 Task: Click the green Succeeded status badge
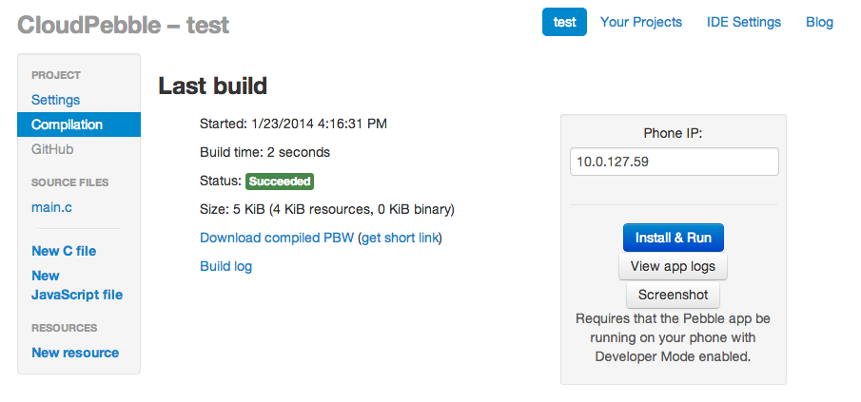coord(280,182)
